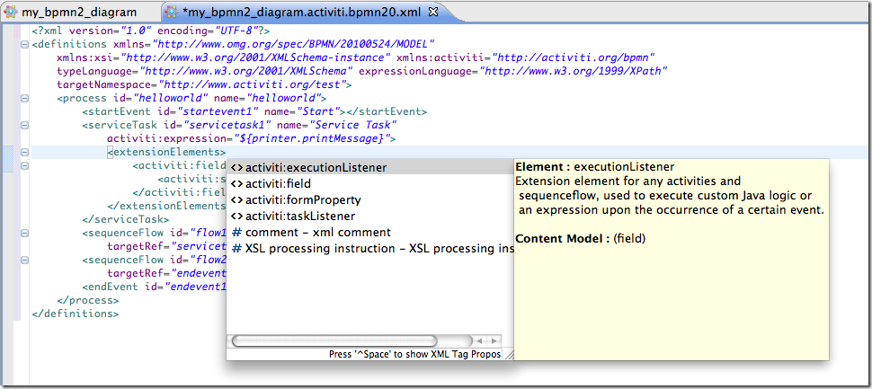Viewport: 872px width, 389px height.
Task: Pick the activiti:formProperty proposal
Action: 369,199
